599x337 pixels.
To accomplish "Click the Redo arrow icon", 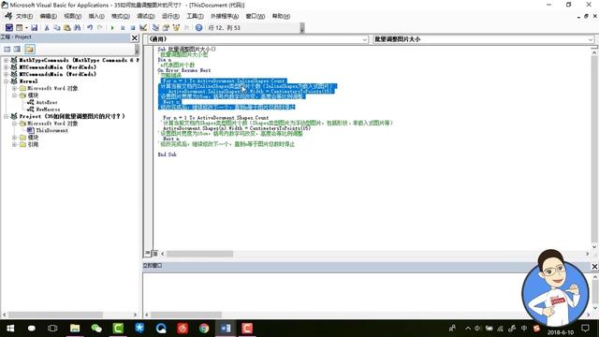I will tap(100, 27).
